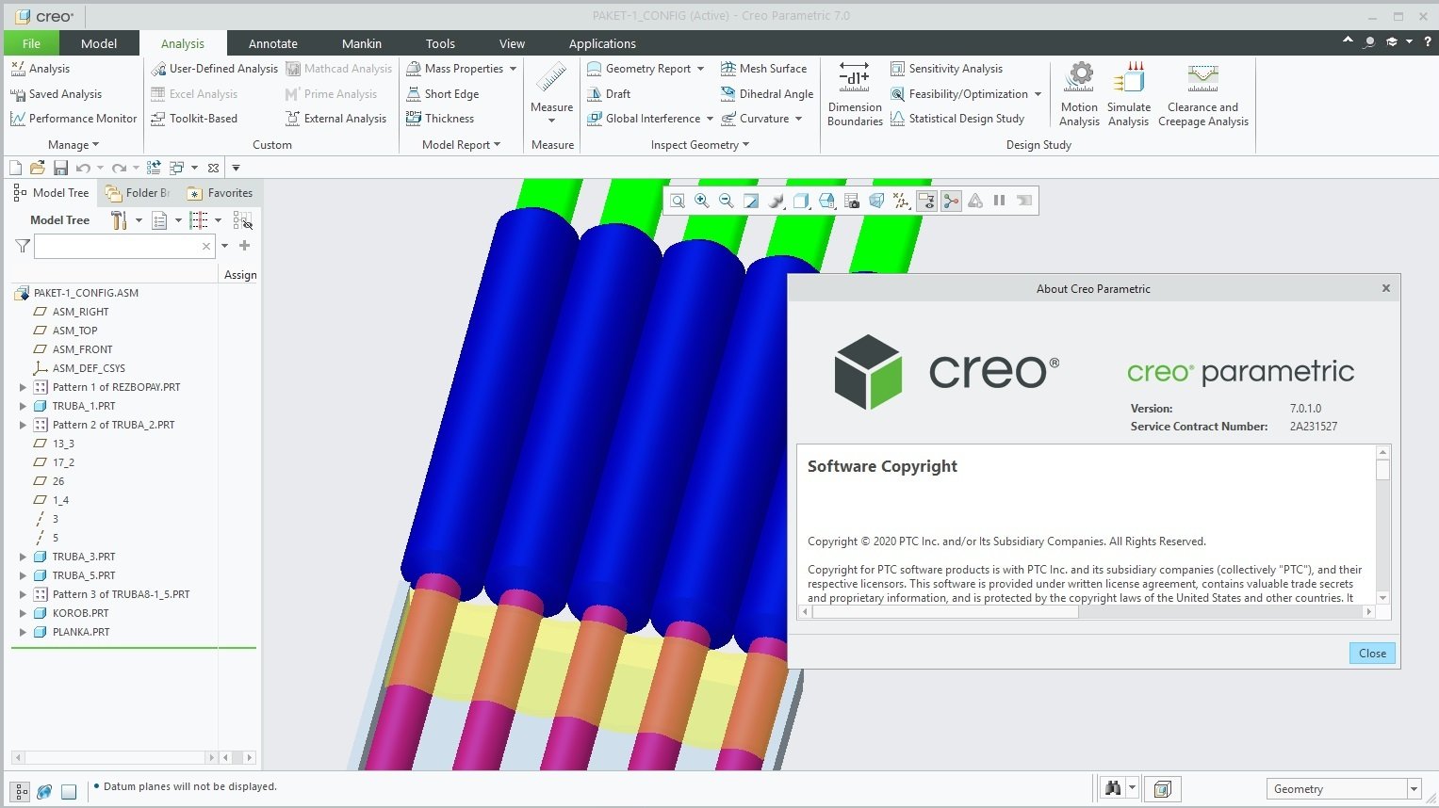This screenshot has height=808, width=1439.
Task: Click the Zoom In icon in graphics toolbar
Action: 702,201
